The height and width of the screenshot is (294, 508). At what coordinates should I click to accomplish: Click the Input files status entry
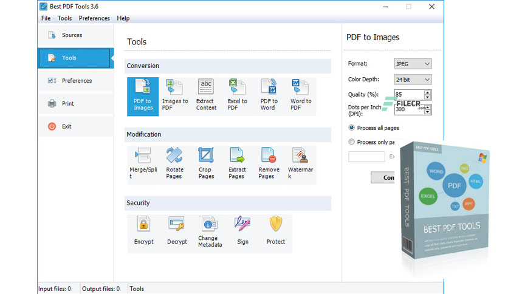pos(55,289)
